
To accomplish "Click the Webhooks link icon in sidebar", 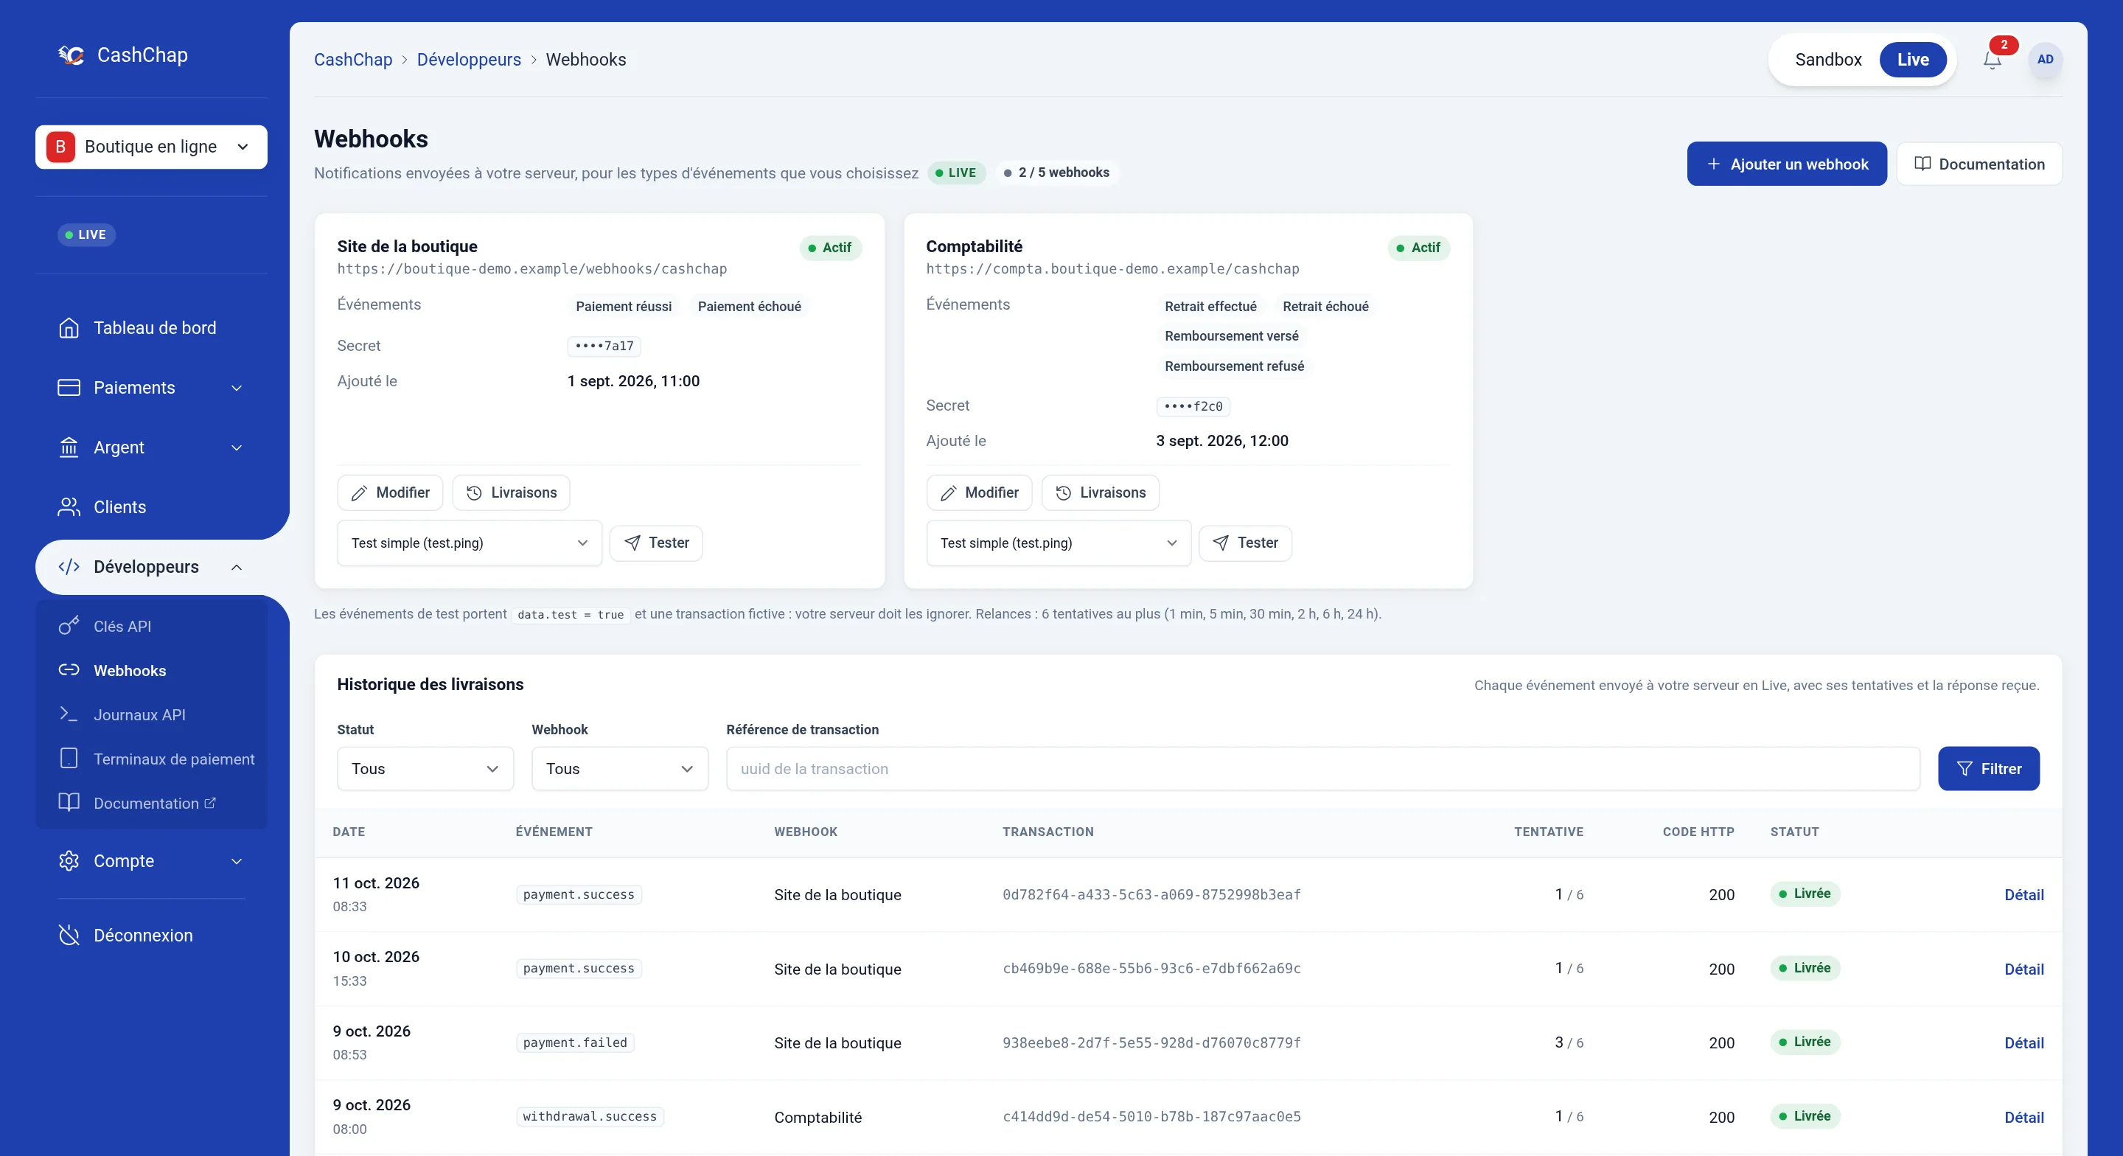I will tap(69, 669).
